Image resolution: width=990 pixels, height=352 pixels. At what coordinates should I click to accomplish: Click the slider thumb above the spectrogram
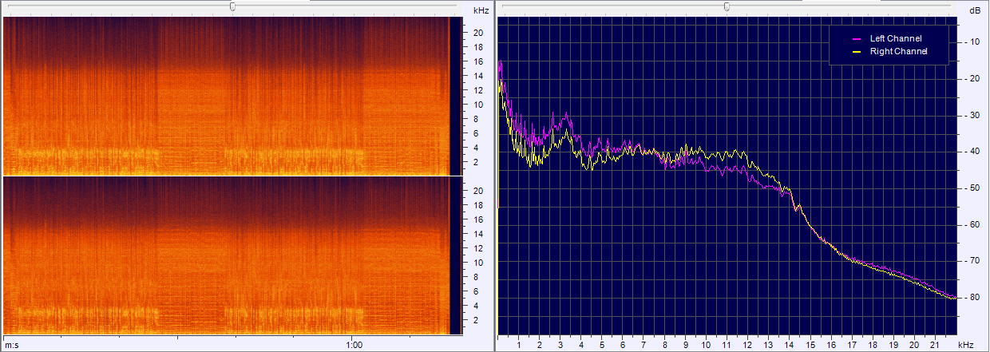coord(232,6)
